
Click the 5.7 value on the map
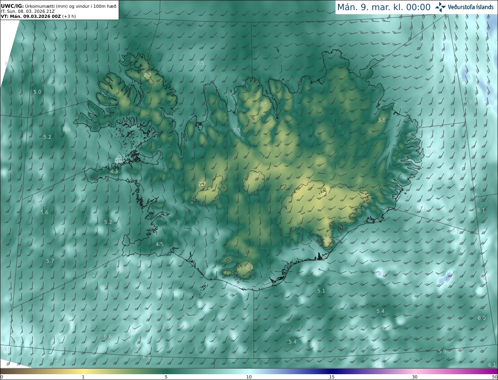point(50,261)
